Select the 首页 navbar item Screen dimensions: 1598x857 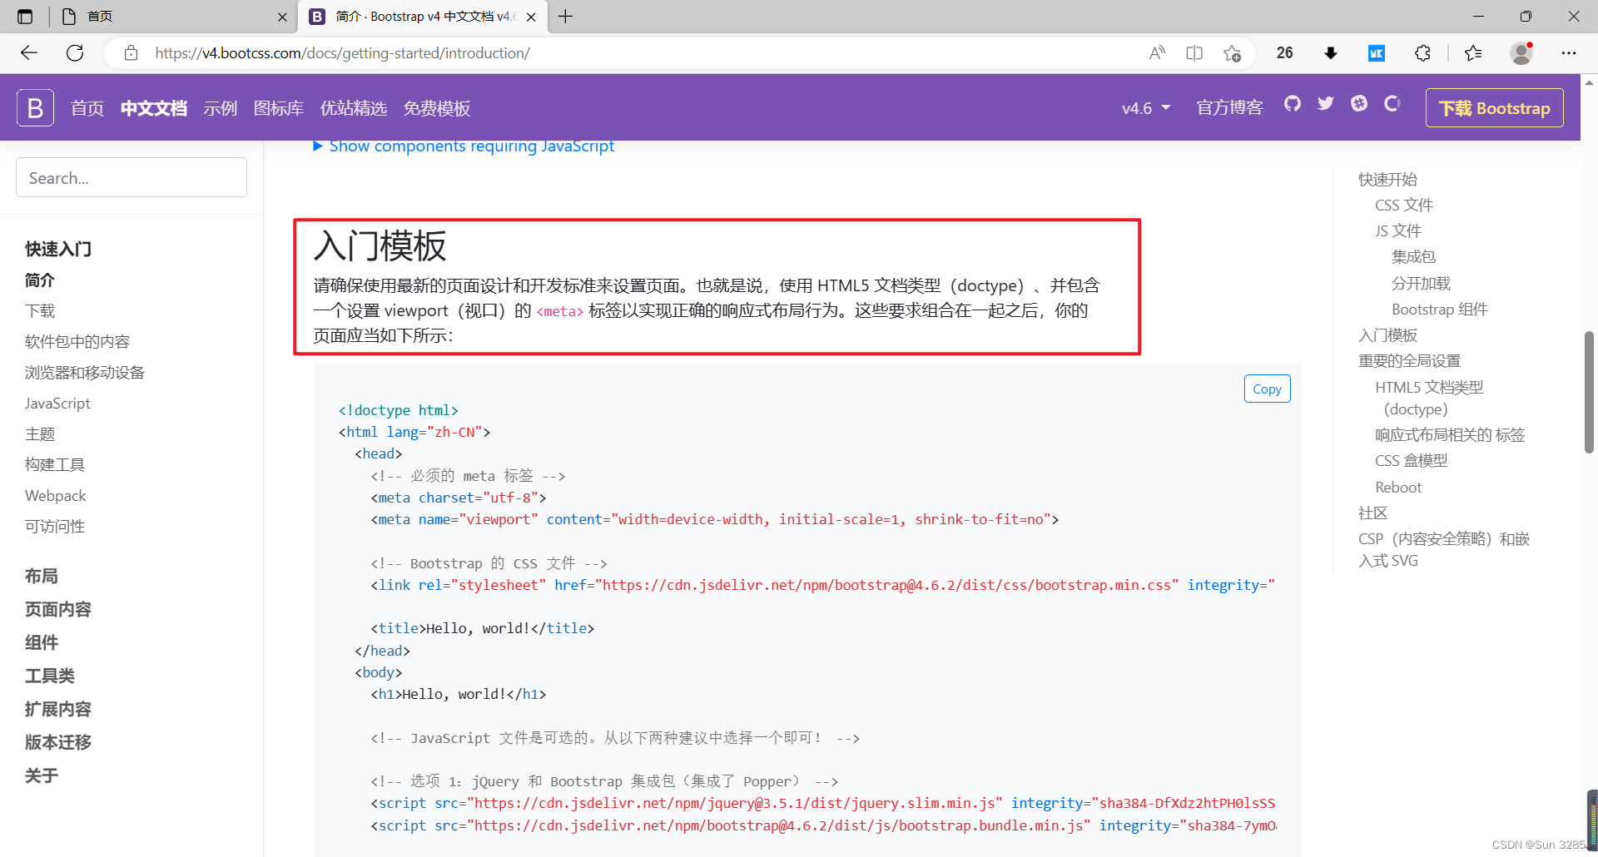coord(87,108)
